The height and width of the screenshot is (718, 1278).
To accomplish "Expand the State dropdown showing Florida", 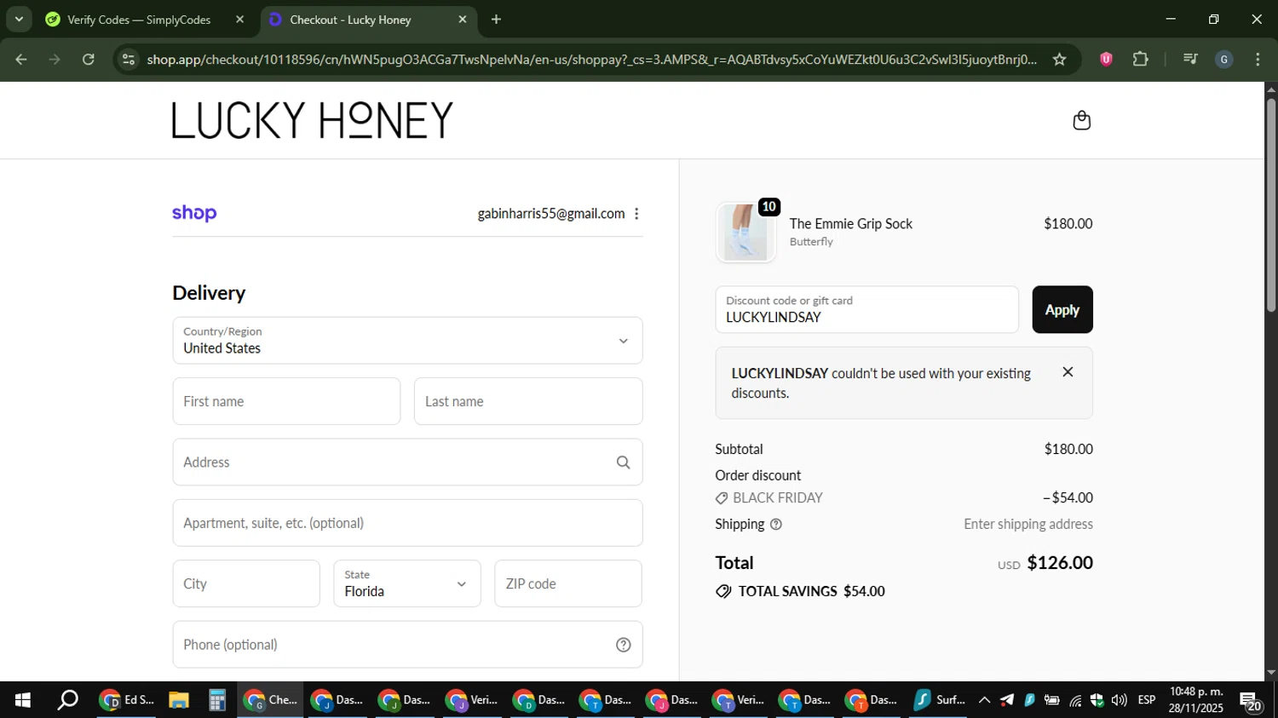I will [407, 583].
